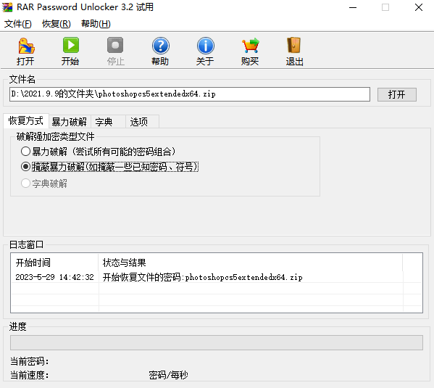Select the 字典破解 radio option
The height and width of the screenshot is (388, 434).
(x=44, y=183)
